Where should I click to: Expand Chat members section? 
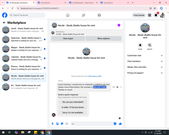click(x=145, y=61)
